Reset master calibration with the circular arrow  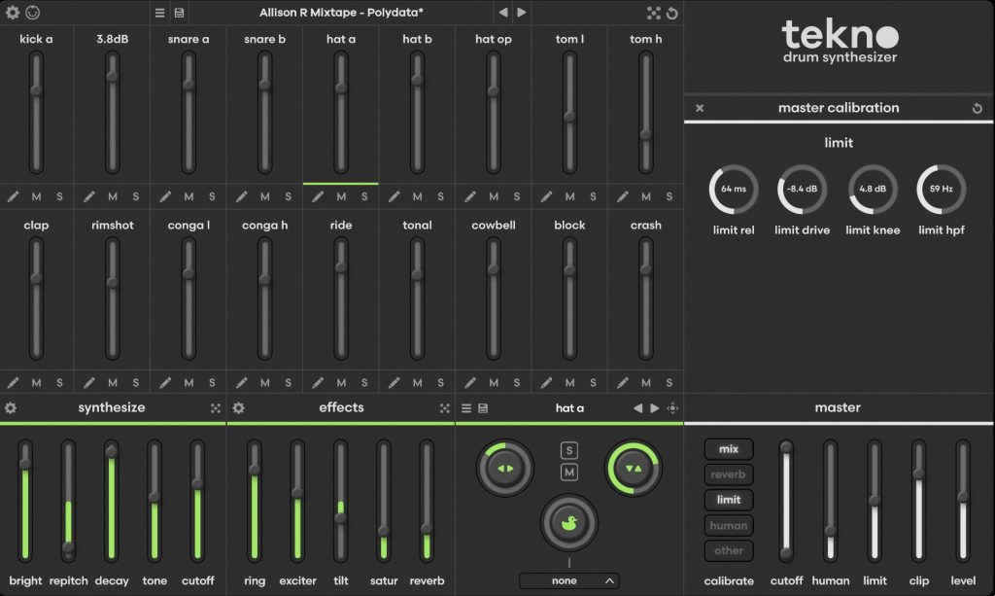pos(978,108)
